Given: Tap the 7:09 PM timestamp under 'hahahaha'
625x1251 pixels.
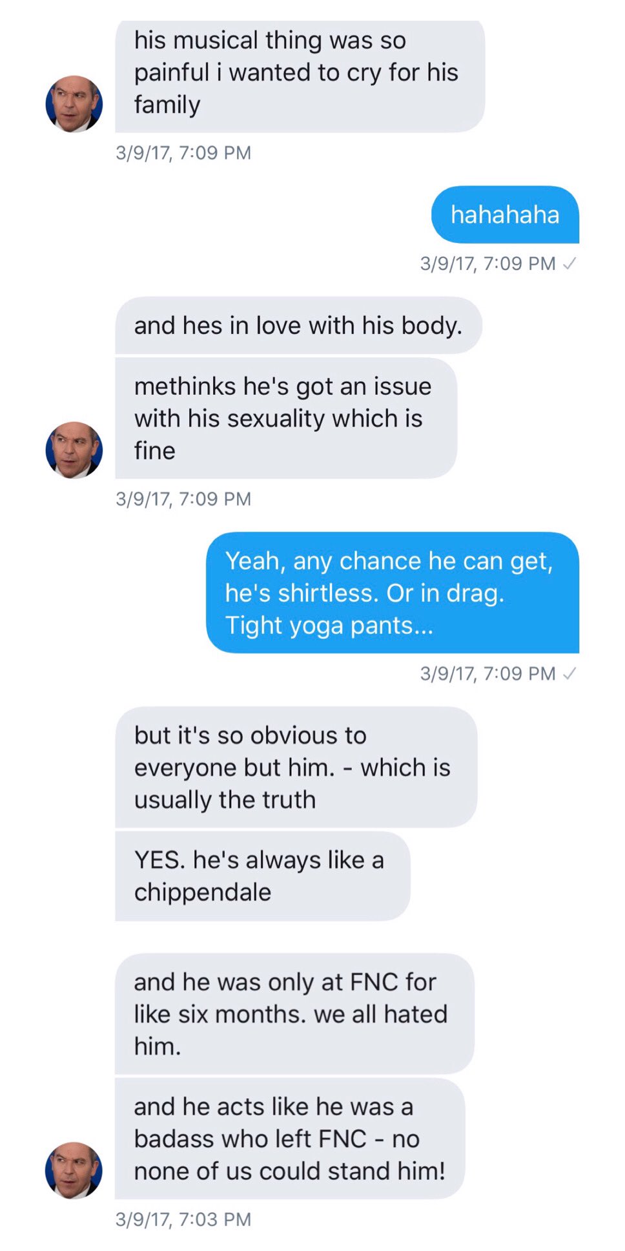Looking at the screenshot, I should [x=487, y=264].
